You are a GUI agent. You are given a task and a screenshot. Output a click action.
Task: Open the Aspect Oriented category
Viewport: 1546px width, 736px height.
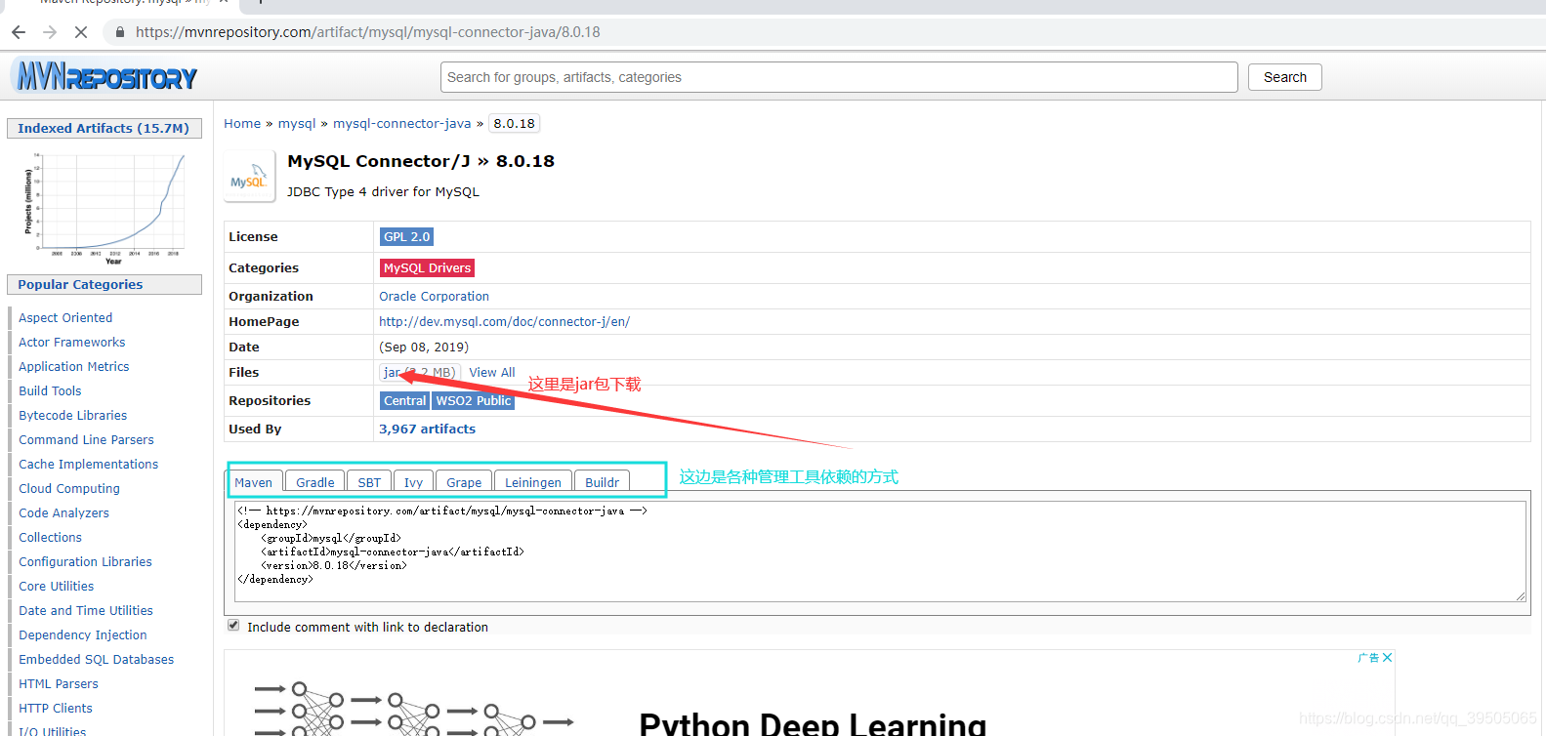pos(65,318)
